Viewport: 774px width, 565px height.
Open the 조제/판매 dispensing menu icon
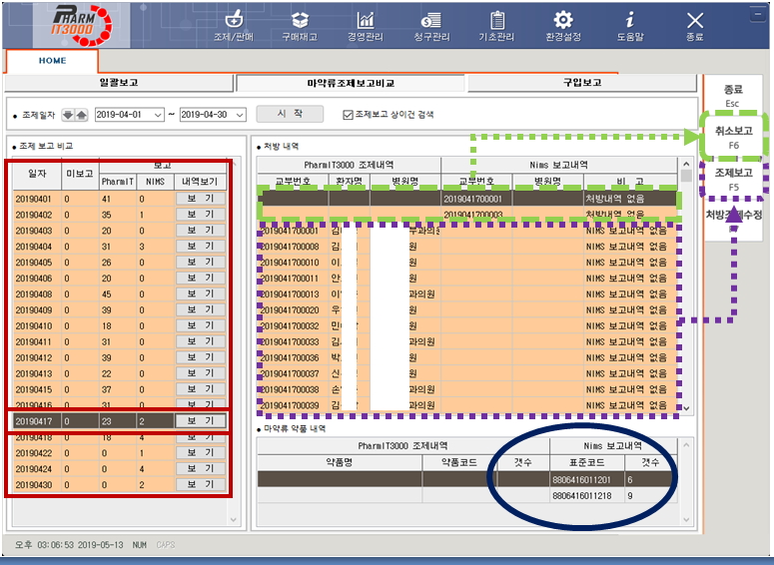click(234, 26)
